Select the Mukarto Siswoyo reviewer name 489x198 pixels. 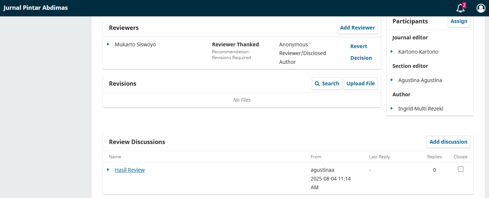pos(135,44)
